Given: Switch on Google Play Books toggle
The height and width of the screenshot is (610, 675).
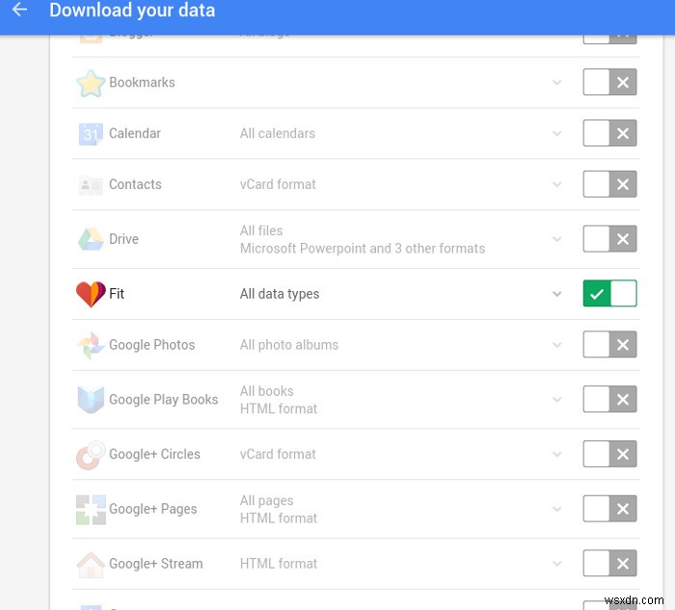Looking at the screenshot, I should click(x=609, y=399).
